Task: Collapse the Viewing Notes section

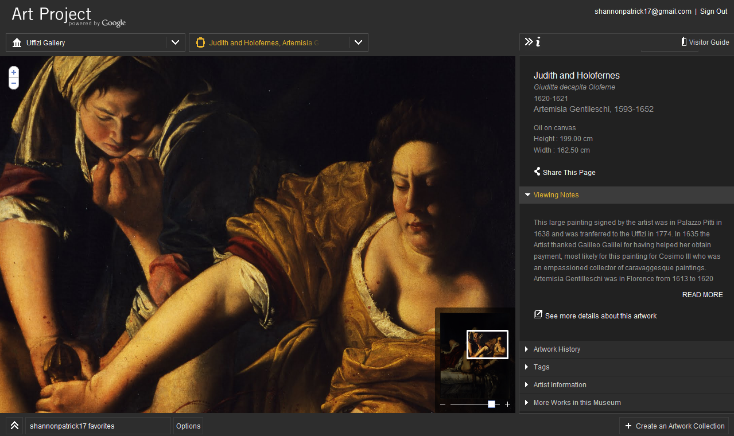Action: tap(627, 195)
